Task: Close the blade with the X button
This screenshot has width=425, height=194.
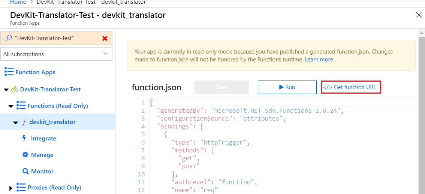Action: pyautogui.click(x=419, y=15)
